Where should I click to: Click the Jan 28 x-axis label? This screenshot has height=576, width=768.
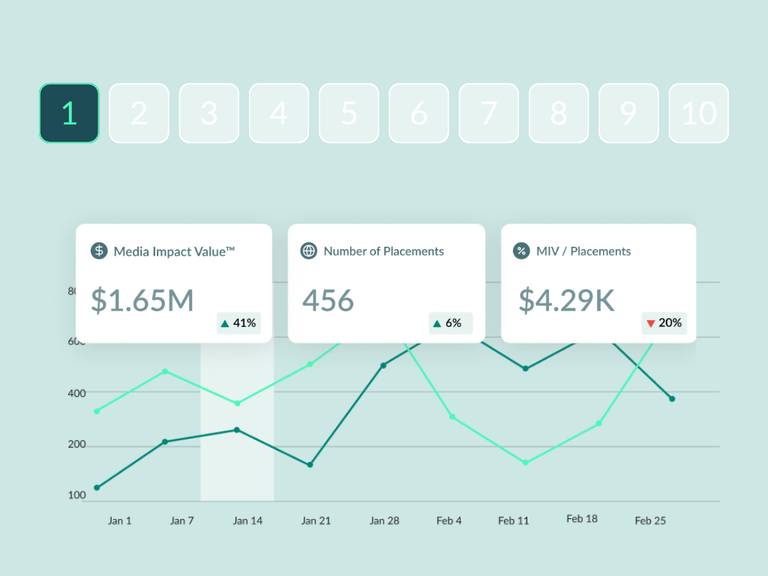click(385, 520)
